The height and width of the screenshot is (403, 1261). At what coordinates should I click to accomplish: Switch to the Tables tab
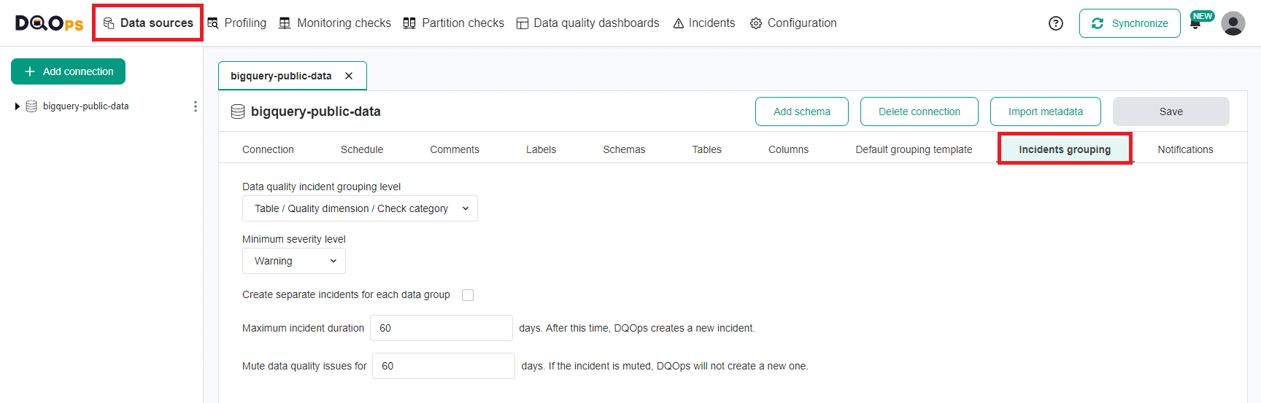click(707, 149)
